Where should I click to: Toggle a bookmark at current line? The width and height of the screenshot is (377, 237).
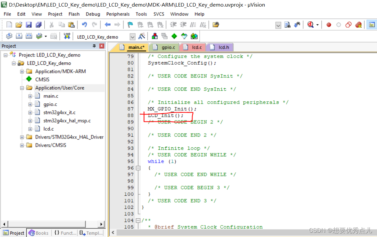click(130, 25)
